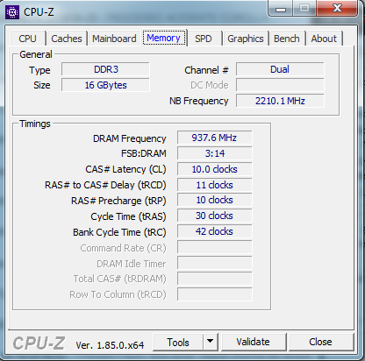Click the empty Command Rate field
This screenshot has height=361, width=365.
coord(214,247)
